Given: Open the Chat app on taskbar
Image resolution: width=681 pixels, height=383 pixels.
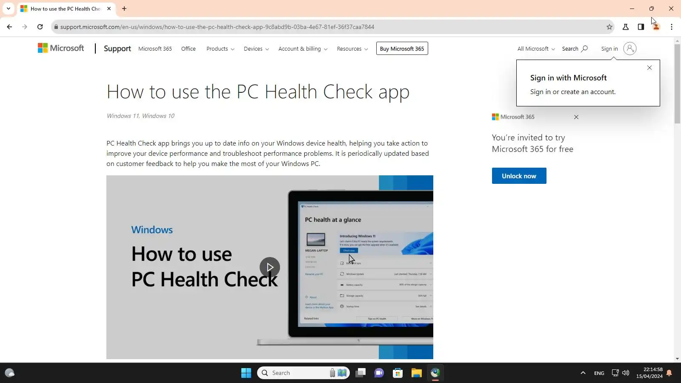Looking at the screenshot, I should point(379,373).
